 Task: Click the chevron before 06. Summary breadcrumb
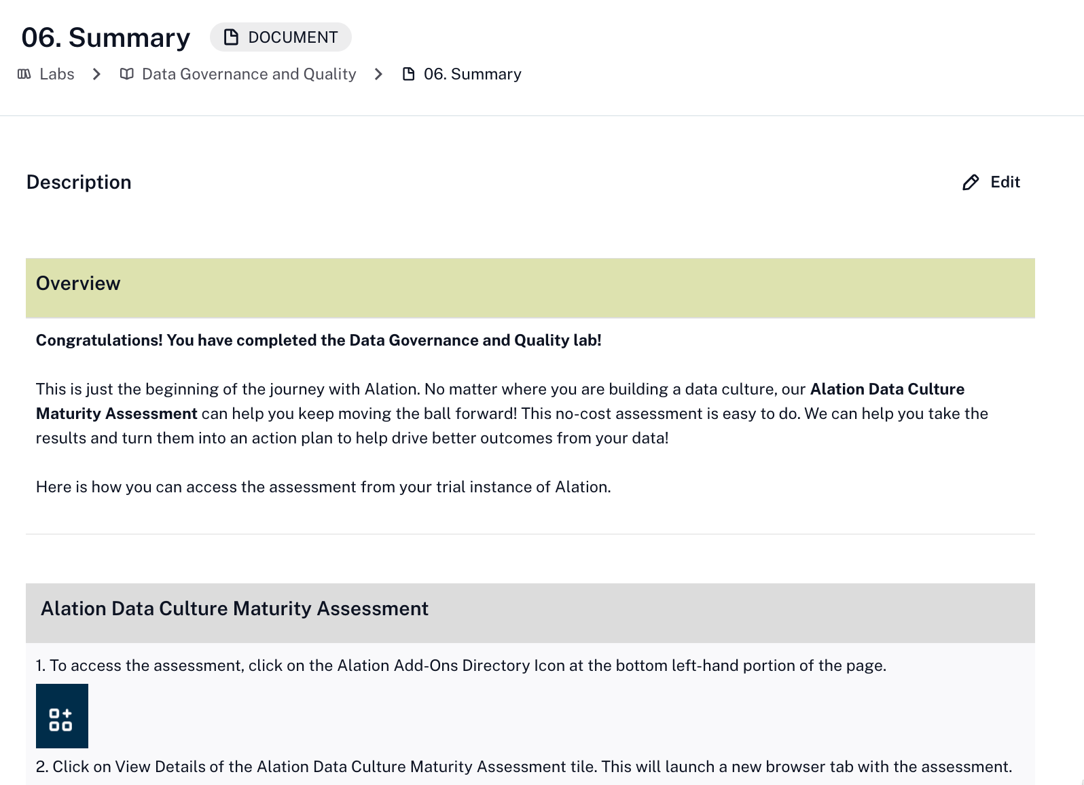click(x=379, y=74)
